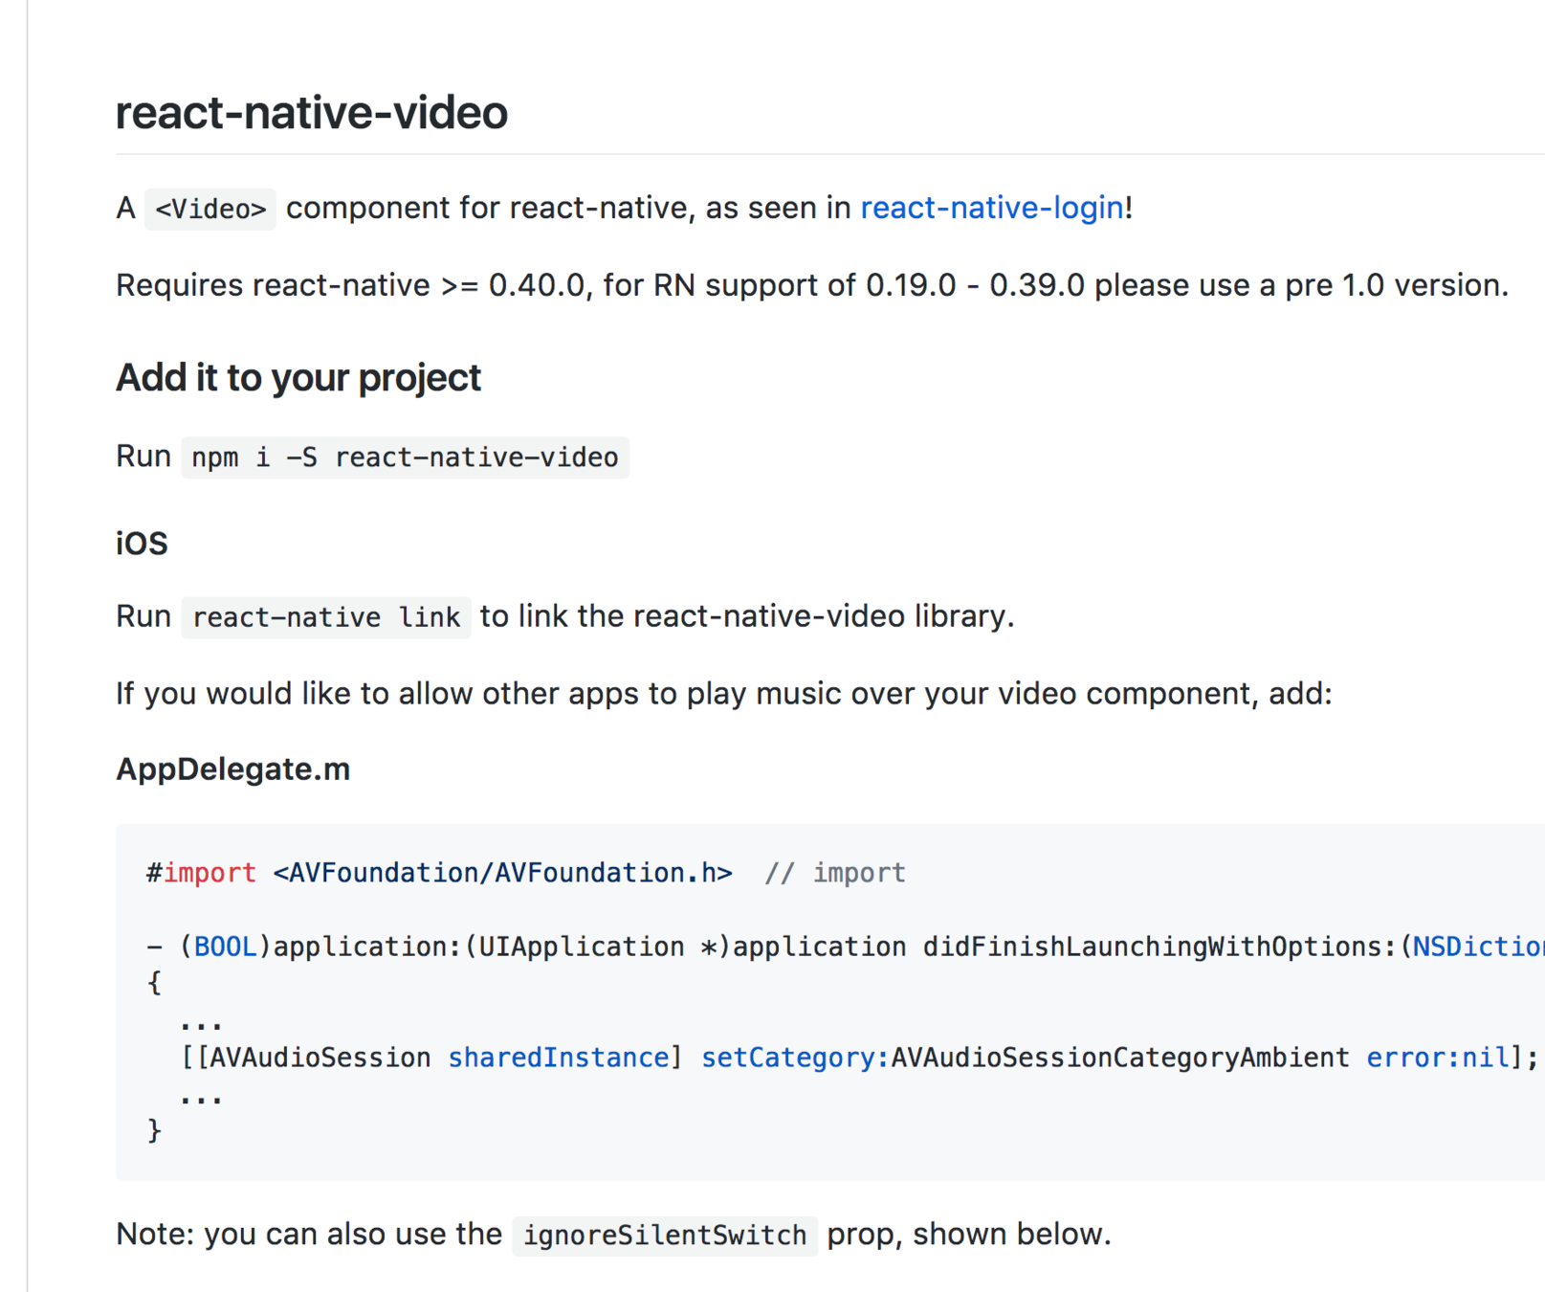Click the didFinishLaunchingWithOptions code line
This screenshot has height=1292, width=1545.
846,947
